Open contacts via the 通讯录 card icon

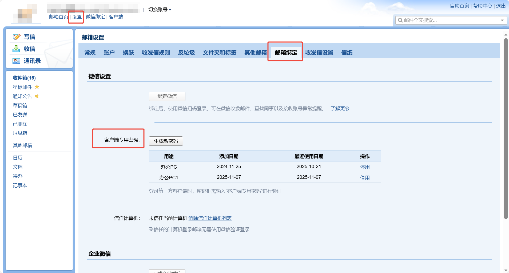coord(16,61)
